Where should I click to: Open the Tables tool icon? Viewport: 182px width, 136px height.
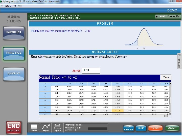point(34,127)
